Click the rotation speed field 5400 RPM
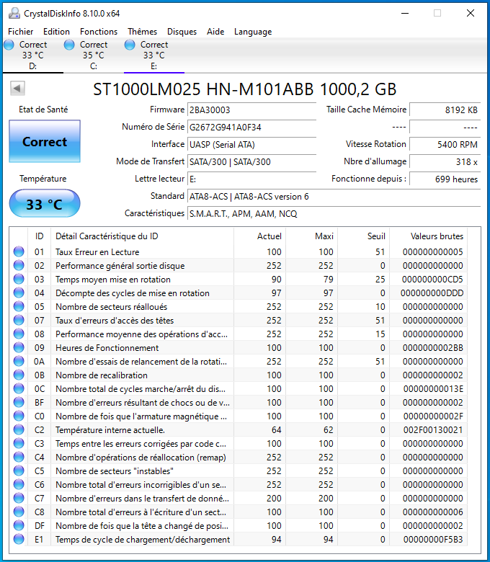The width and height of the screenshot is (490, 562). (445, 144)
